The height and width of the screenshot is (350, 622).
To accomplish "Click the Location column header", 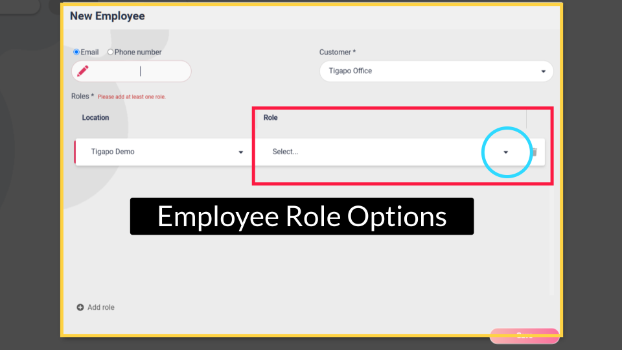I will point(95,118).
